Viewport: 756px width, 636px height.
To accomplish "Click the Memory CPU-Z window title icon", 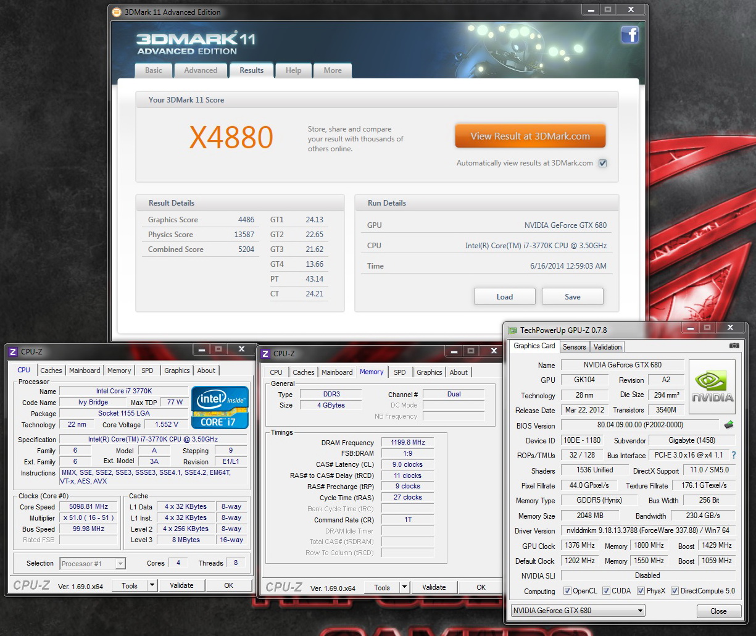I will 265,354.
